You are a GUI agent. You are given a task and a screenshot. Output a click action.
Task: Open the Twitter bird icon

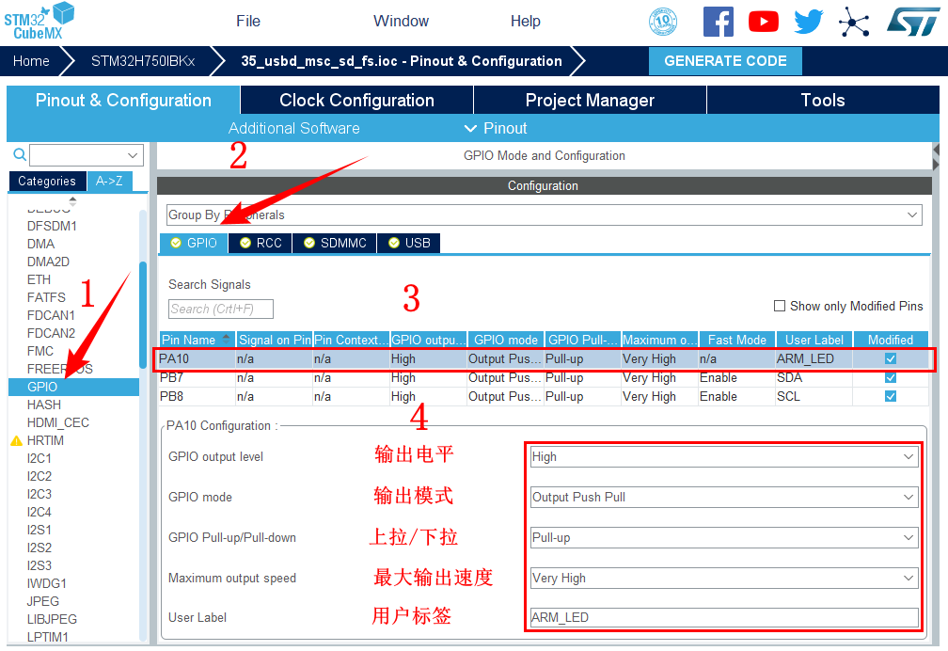coord(808,22)
